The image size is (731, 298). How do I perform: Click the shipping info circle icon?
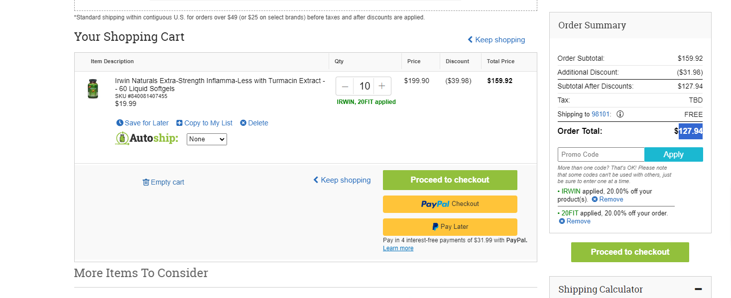[x=620, y=114]
